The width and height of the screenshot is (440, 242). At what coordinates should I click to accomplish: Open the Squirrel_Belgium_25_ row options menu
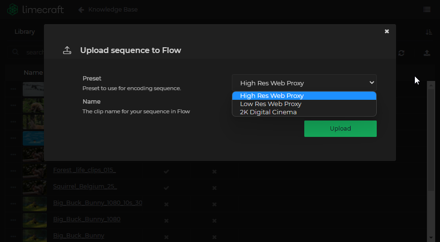point(13,188)
